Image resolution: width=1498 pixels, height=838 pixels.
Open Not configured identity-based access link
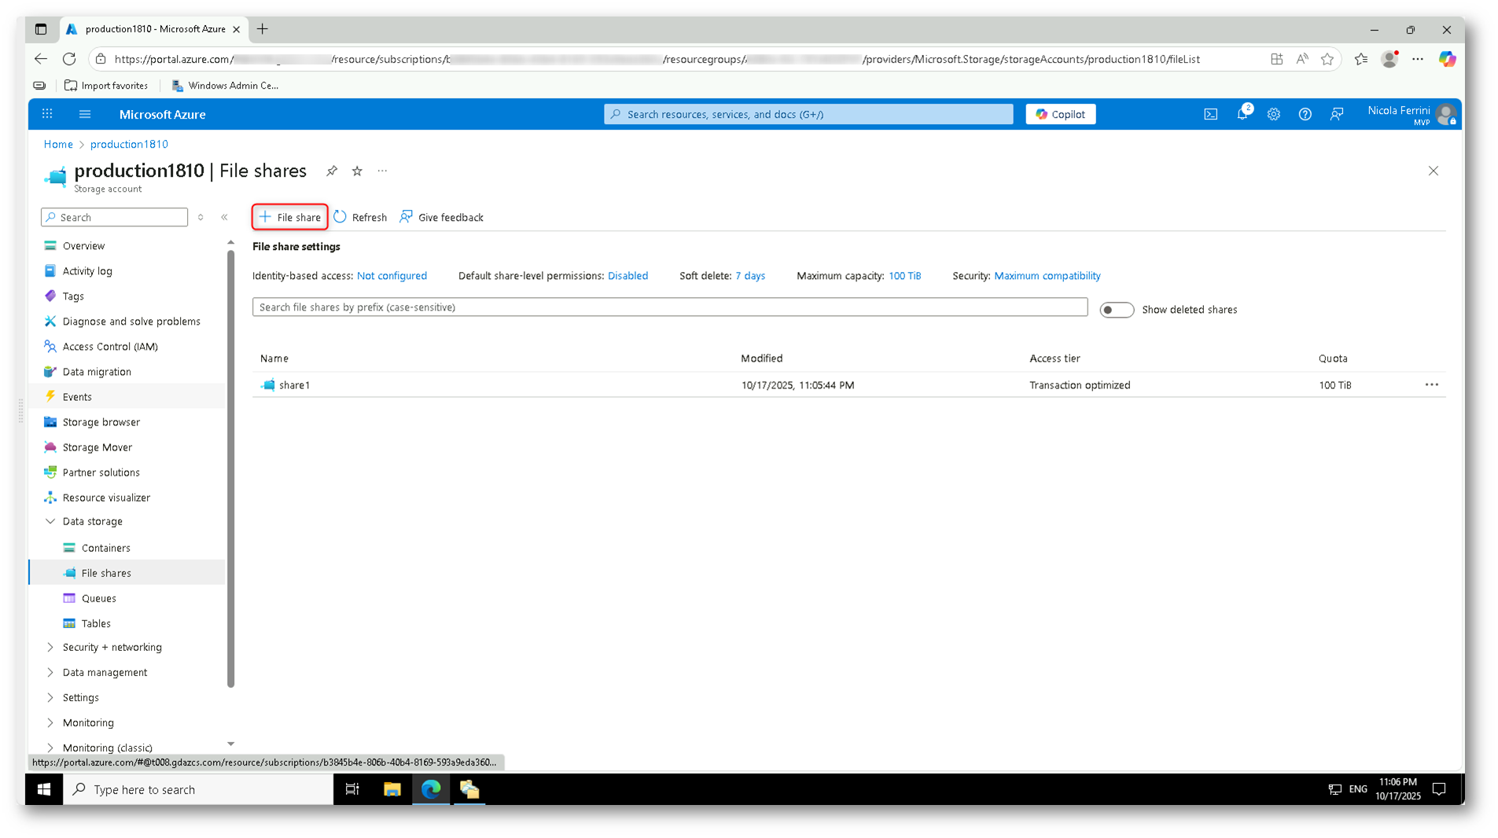(392, 276)
